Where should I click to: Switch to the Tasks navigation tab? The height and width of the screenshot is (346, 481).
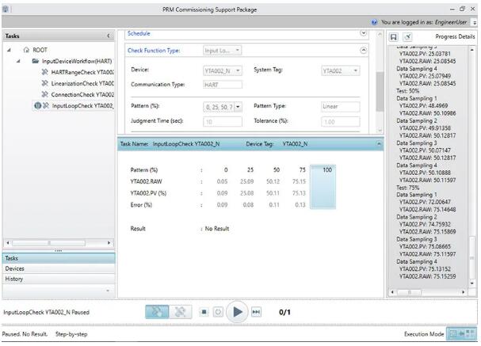[59, 258]
